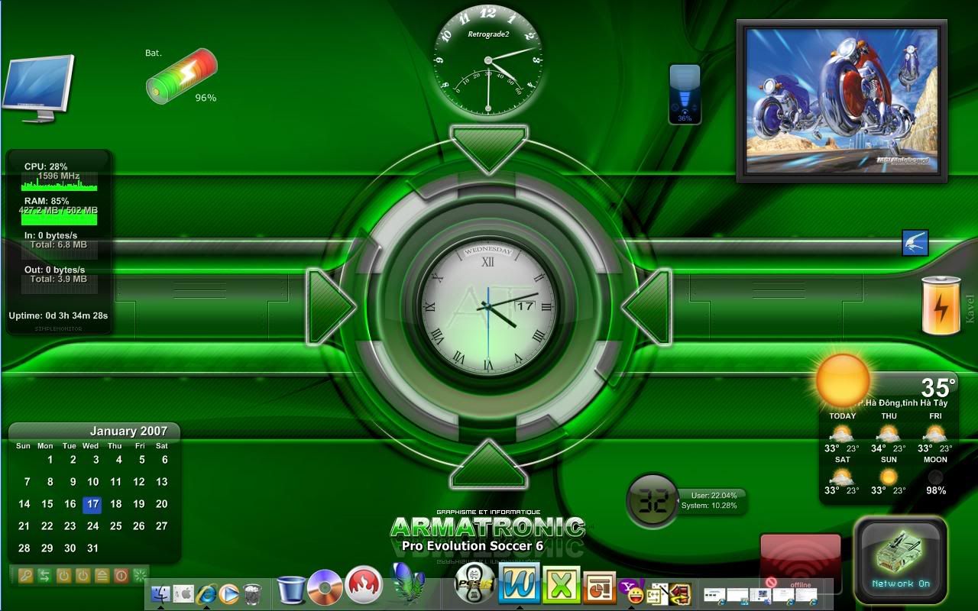Open Finder from the dock
Screen dimensions: 978x611
tap(160, 593)
